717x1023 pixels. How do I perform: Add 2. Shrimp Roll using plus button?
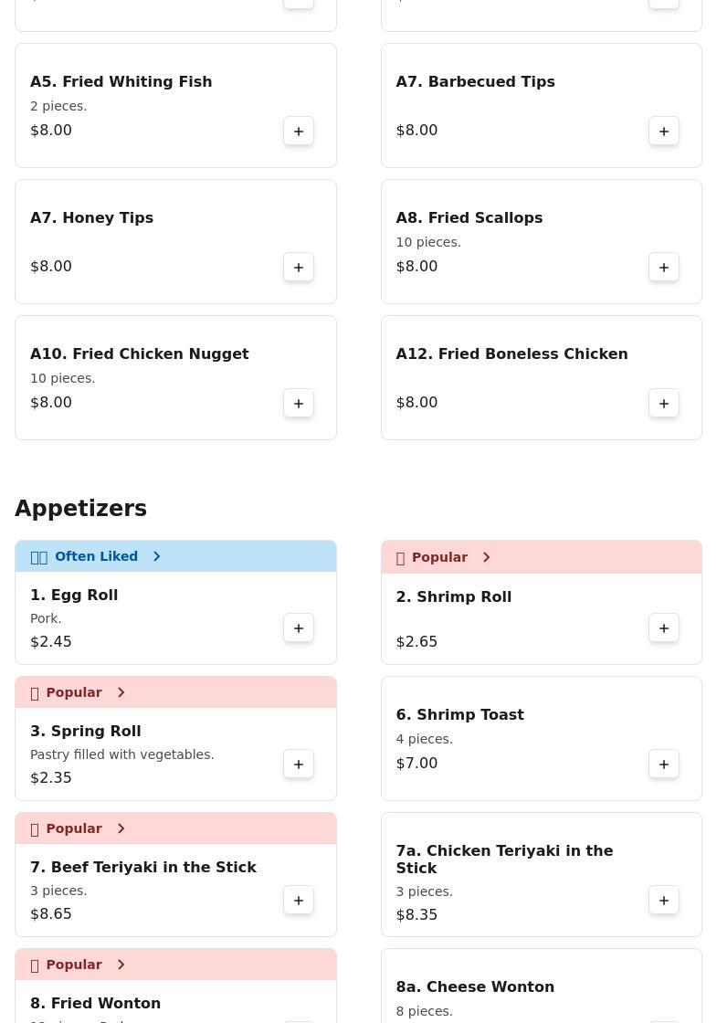(664, 628)
